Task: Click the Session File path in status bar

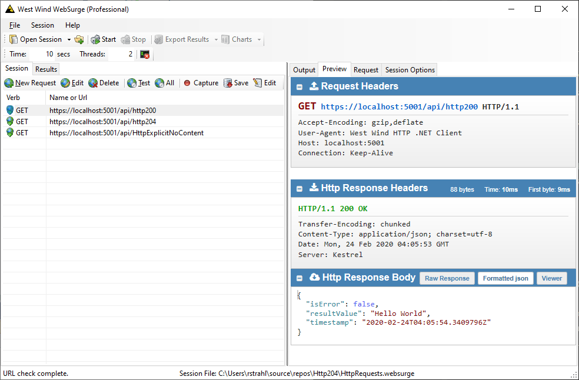Action: (x=297, y=374)
